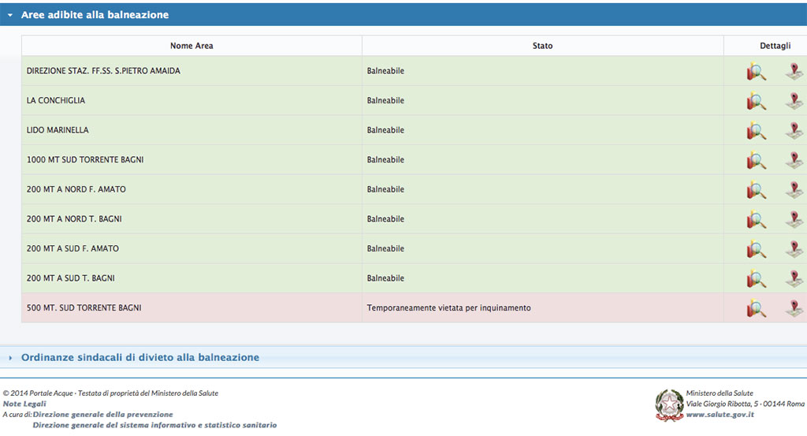Open magnifier details for LIDO MARINELLA
Screen dimensions: 807x436
click(756, 131)
